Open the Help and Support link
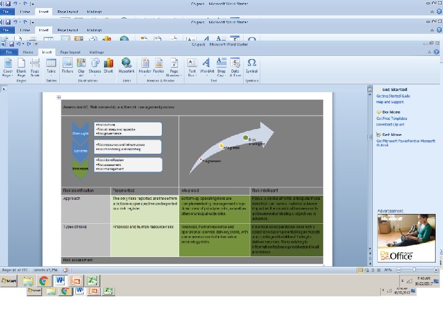 pos(390,102)
